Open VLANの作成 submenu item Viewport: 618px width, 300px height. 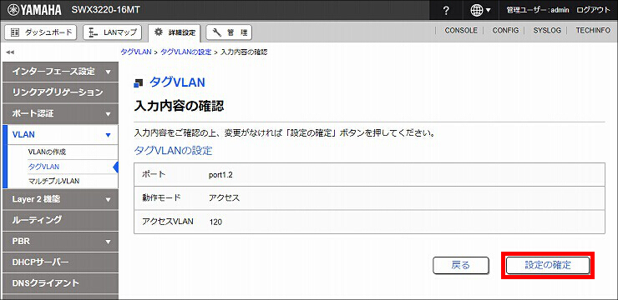(48, 152)
